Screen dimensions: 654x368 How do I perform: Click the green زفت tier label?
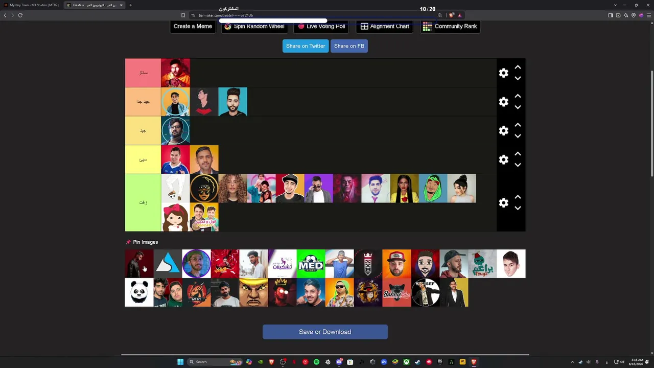point(143,203)
